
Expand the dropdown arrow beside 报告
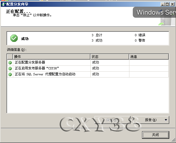coord(166,120)
